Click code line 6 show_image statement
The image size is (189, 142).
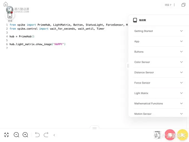click(38, 44)
